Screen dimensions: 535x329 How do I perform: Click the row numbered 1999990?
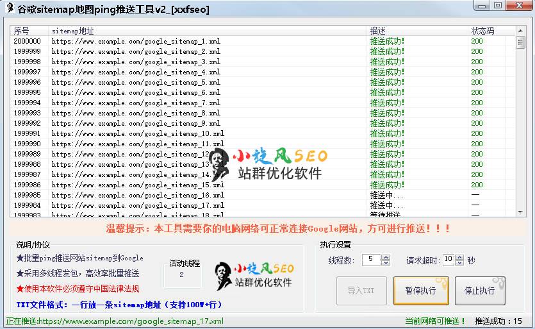[263, 144]
